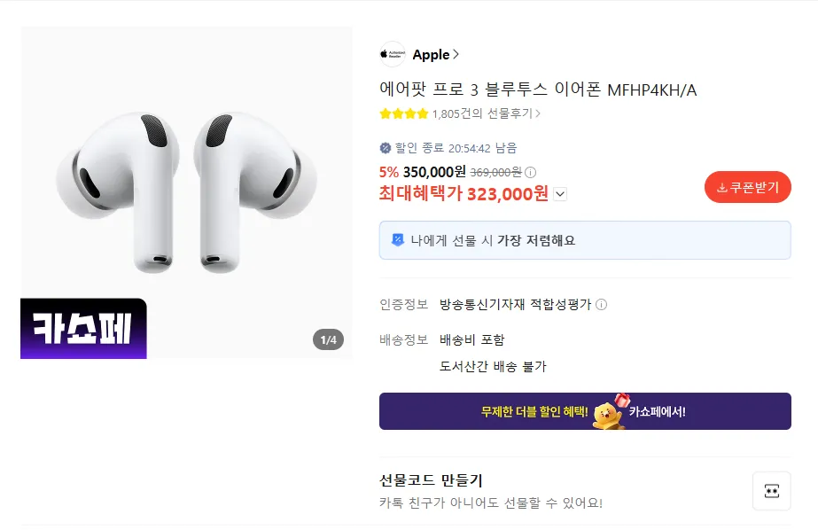Screen dimensions: 818x530
Task: Click the 에어팟 프로 3 product title
Action: click(x=538, y=90)
